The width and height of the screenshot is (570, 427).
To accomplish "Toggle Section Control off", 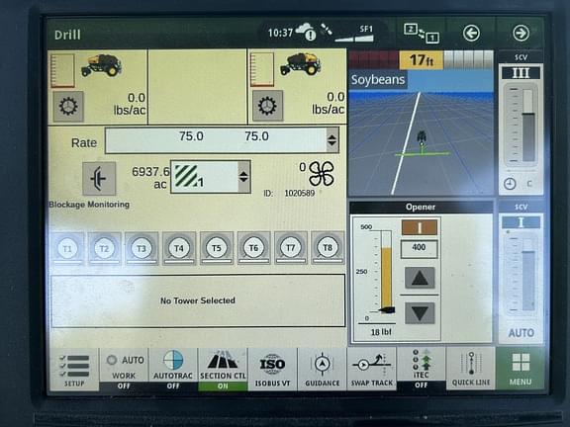I will (x=223, y=370).
